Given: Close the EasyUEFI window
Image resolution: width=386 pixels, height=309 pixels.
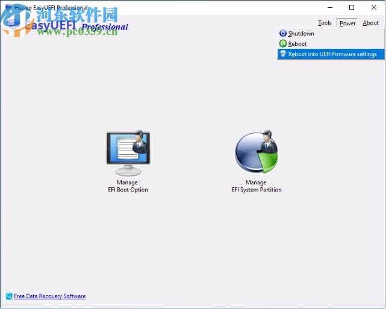Looking at the screenshot, I should tap(374, 7).
